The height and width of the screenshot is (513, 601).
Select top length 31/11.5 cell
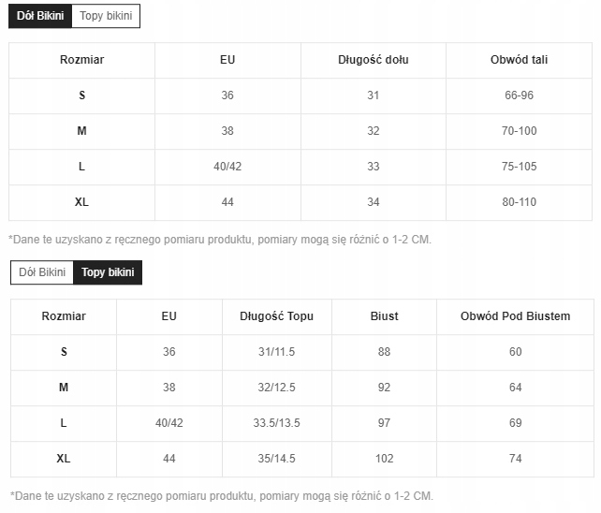point(277,352)
